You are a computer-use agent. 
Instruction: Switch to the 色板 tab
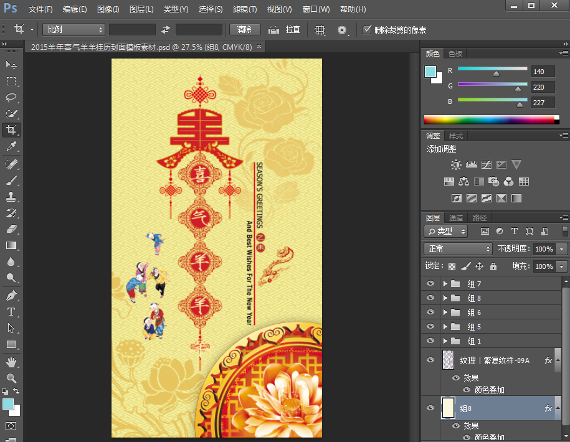click(455, 54)
